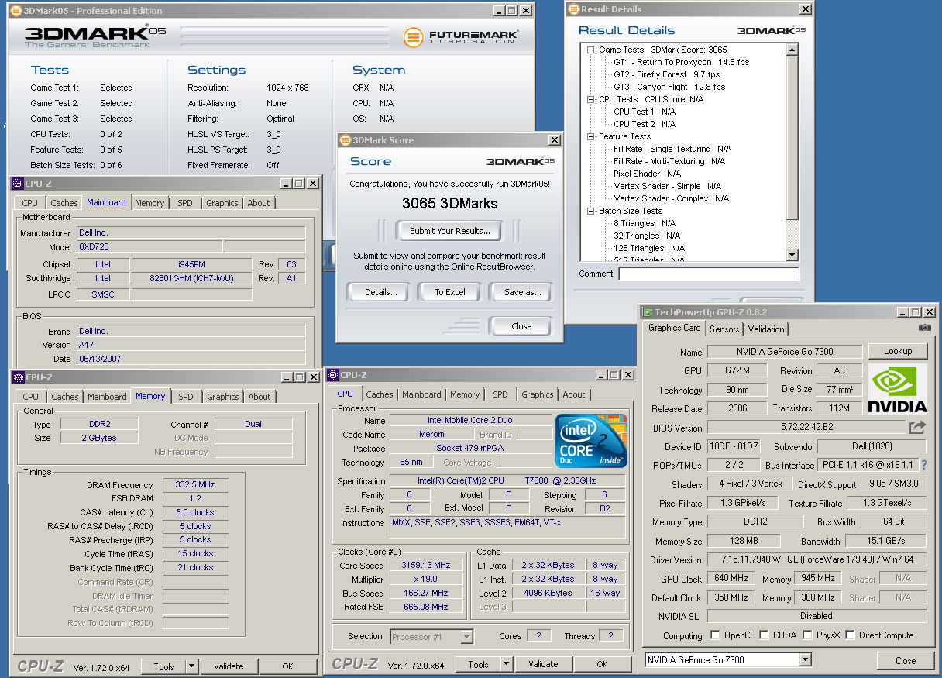Click the 3DMark Score dialog title icon
942x678 pixels.
point(345,140)
